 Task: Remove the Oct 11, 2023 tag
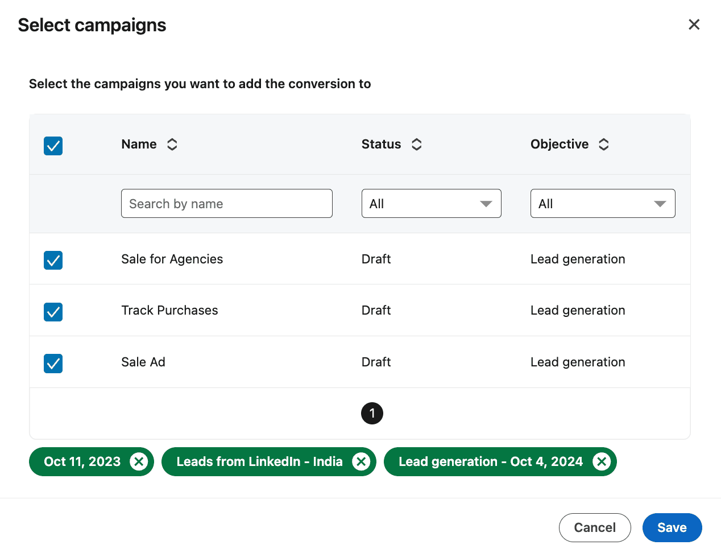pos(139,462)
